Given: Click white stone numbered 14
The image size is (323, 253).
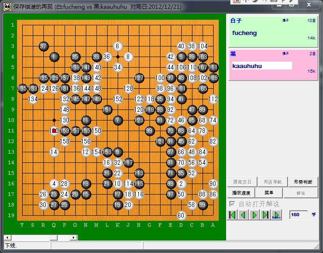Looking at the screenshot, I should pos(54,152).
